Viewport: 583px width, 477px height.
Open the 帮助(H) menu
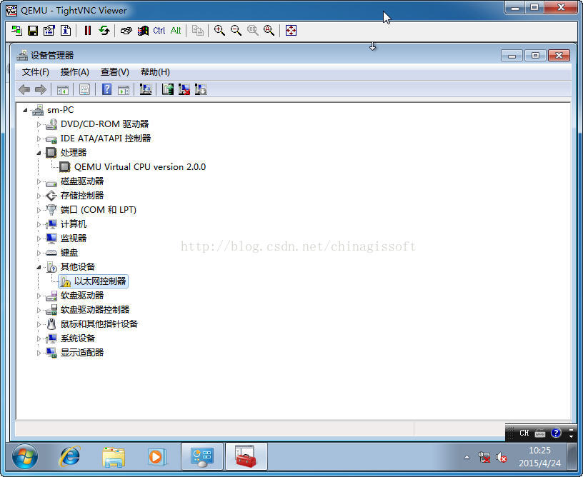point(155,72)
